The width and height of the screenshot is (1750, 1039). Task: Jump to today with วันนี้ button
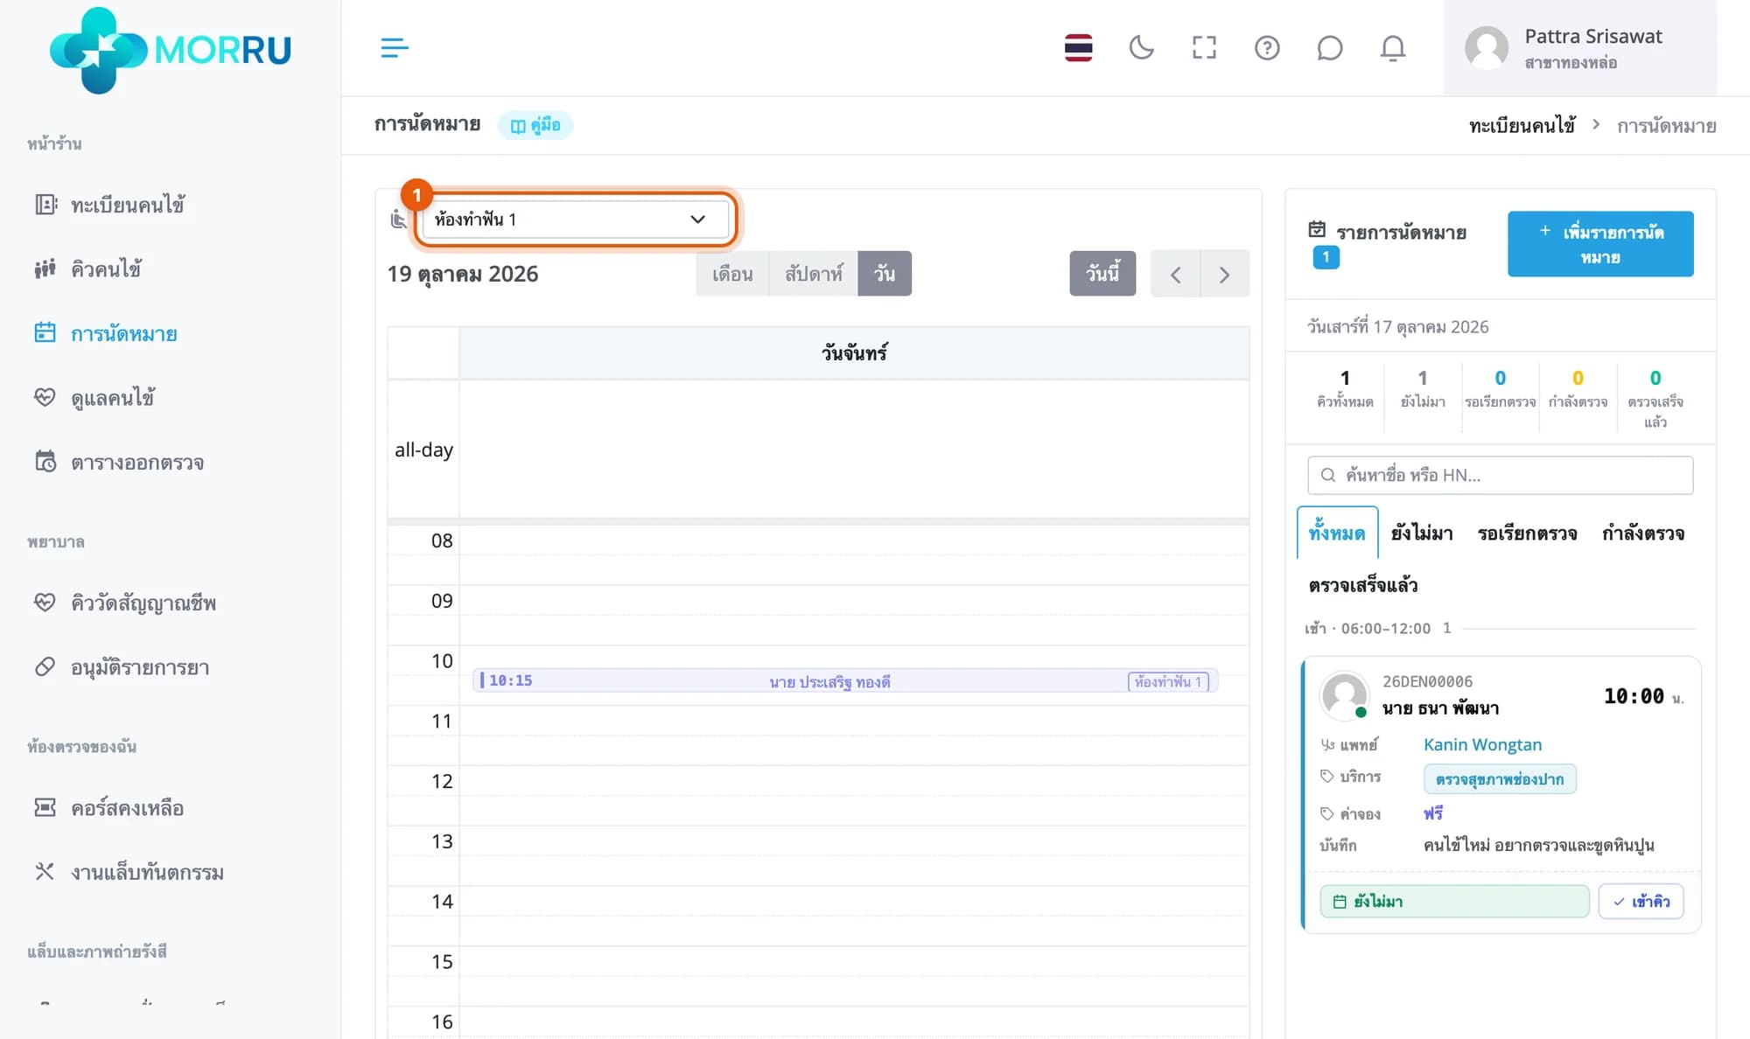tap(1102, 274)
